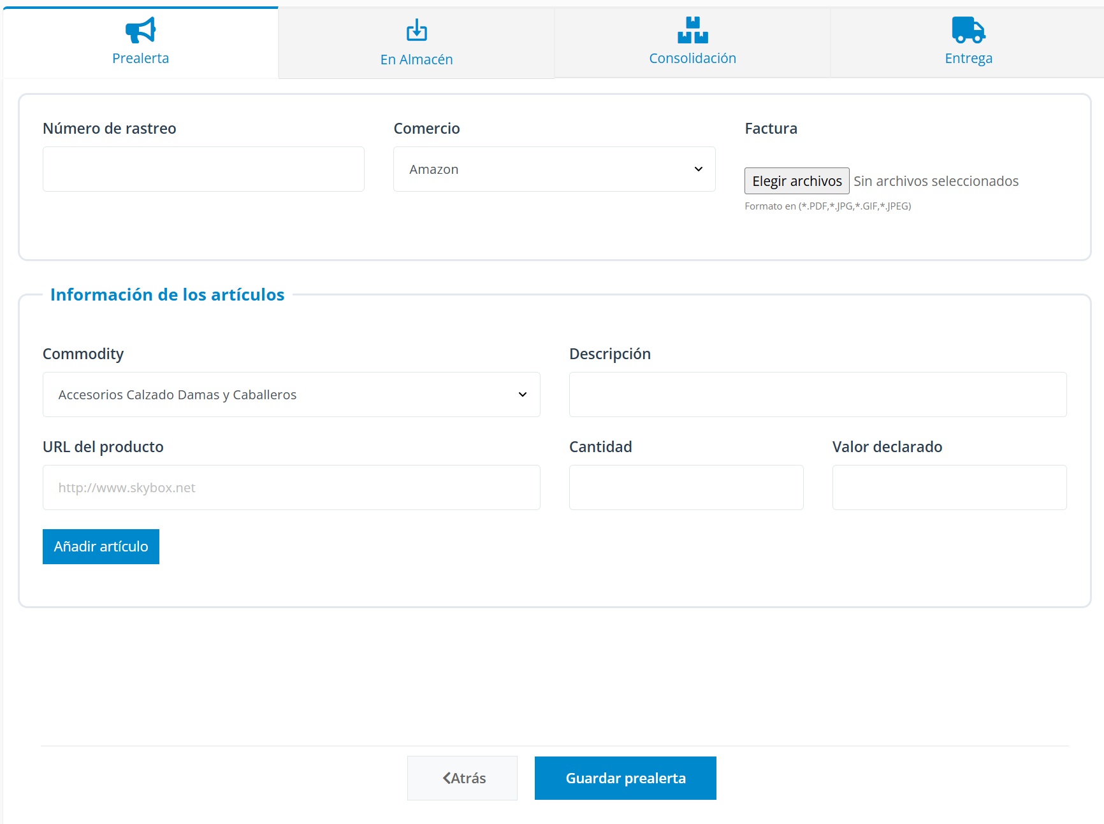Click the Añadir artículo button

101,546
